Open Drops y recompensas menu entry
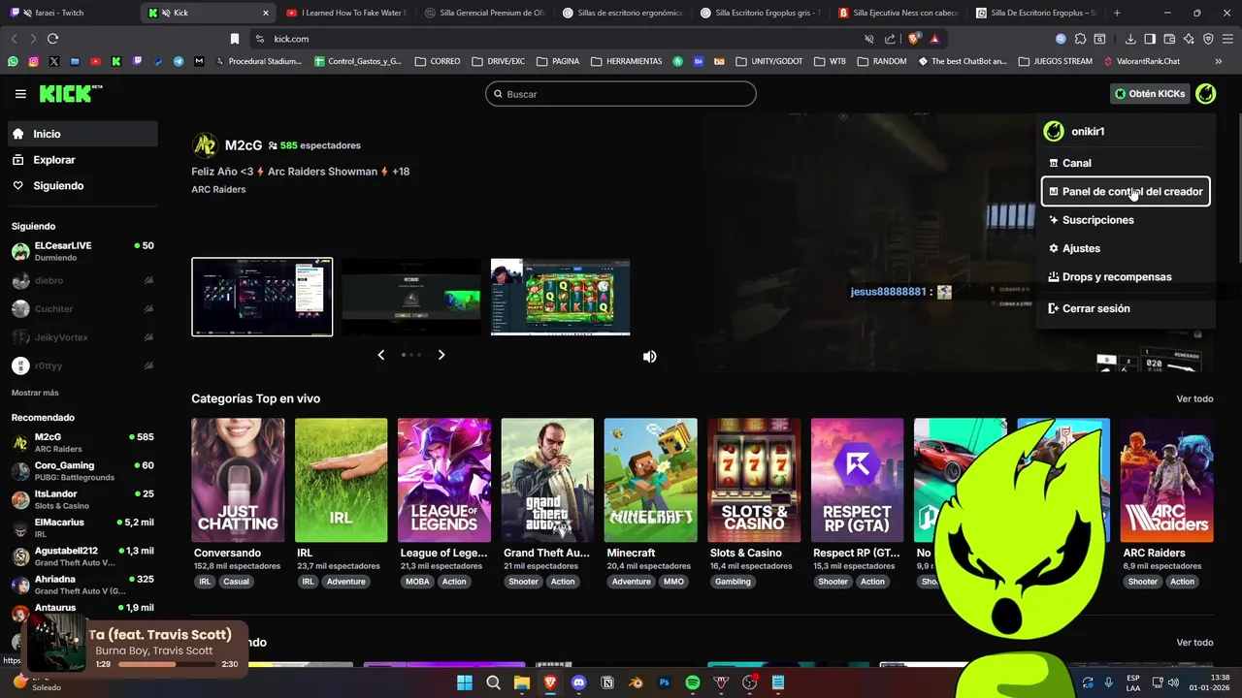This screenshot has height=698, width=1242. 1126,276
